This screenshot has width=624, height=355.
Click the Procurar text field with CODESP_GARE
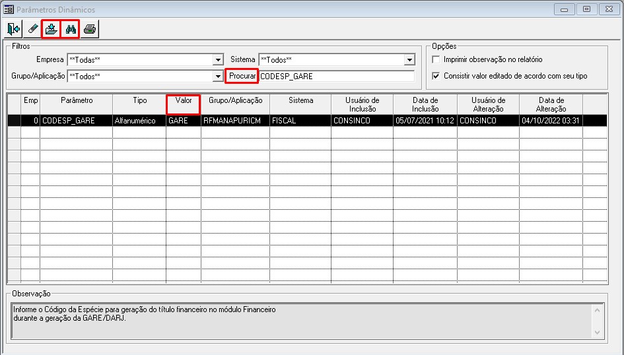[337, 77]
